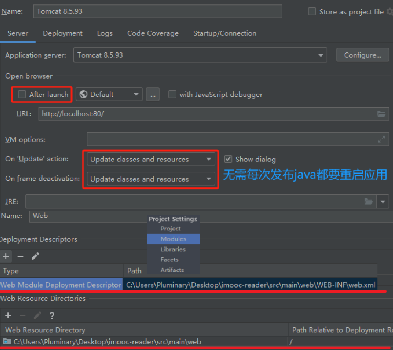
Task: Click the pencil icon under Web Resource Directories
Action: [x=37, y=315]
